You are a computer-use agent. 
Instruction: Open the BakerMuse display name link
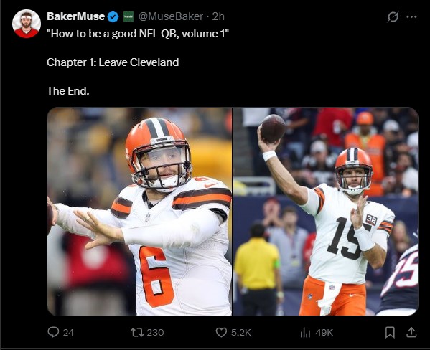pyautogui.click(x=75, y=16)
